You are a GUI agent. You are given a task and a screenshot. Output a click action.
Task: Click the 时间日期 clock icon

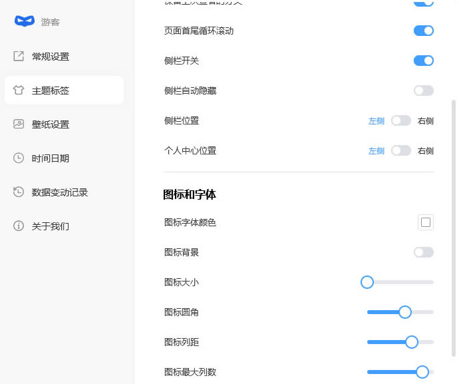click(19, 158)
